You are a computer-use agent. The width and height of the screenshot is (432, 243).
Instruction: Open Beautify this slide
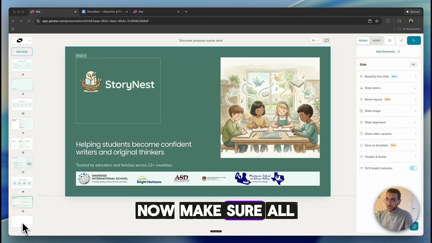388,77
